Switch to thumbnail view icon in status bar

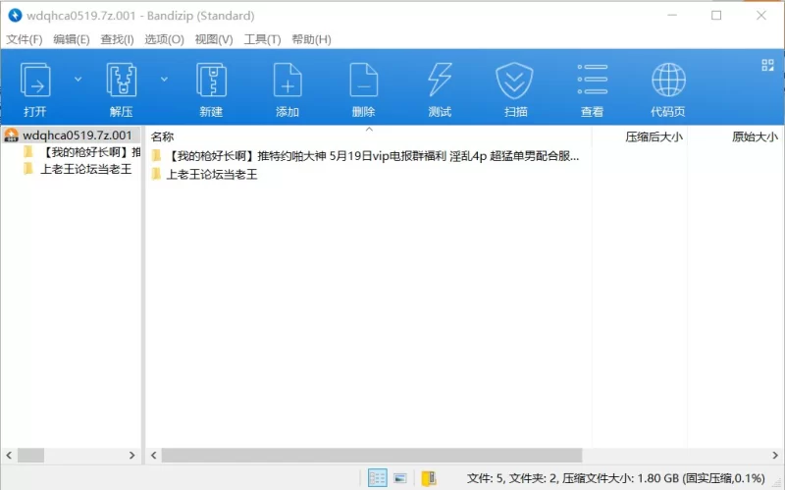(x=400, y=478)
